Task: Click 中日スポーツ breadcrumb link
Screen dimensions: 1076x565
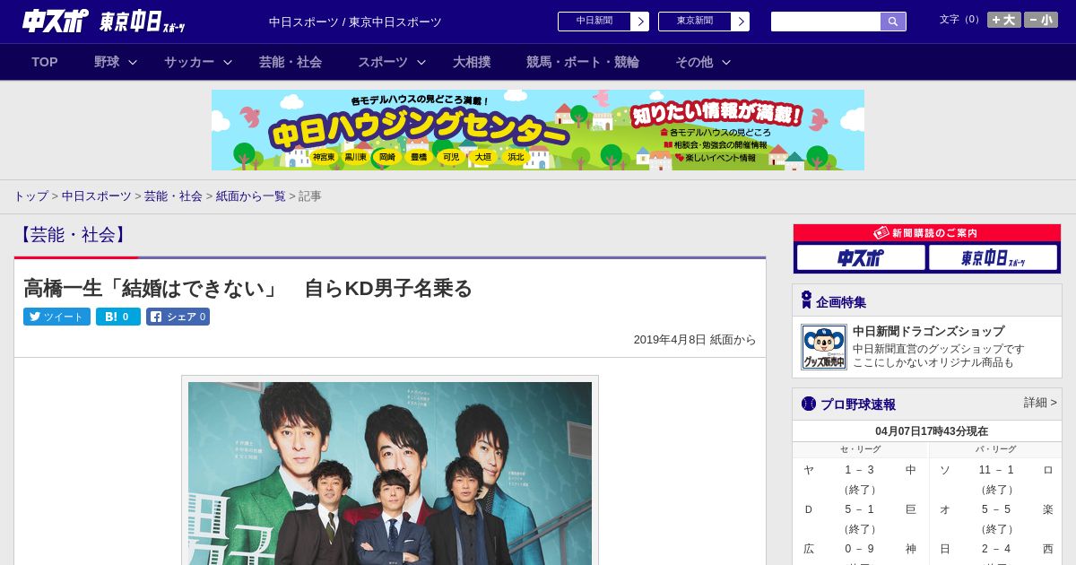Action: [x=96, y=196]
